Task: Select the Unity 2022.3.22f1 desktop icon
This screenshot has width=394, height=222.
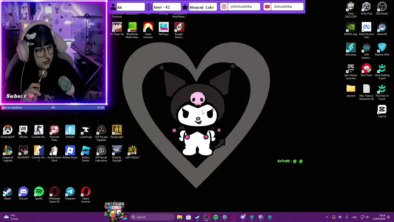Action: [x=351, y=10]
